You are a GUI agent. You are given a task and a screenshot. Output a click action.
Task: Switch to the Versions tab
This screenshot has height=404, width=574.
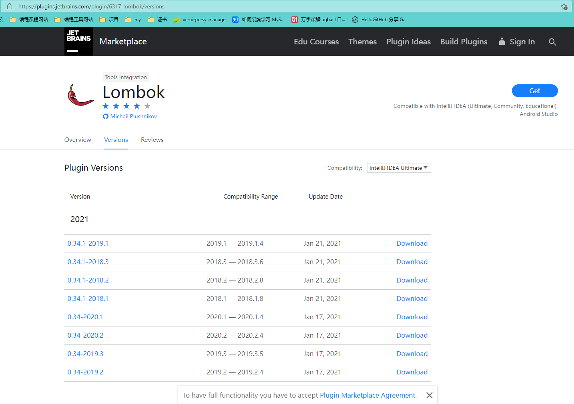tap(116, 140)
